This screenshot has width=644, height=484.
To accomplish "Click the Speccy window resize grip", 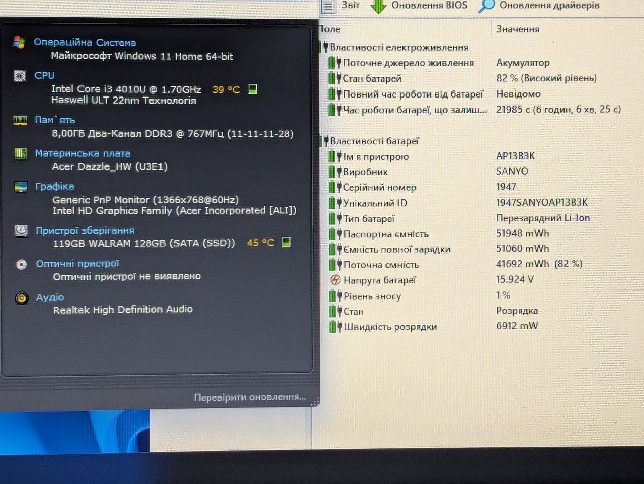I will (315, 402).
